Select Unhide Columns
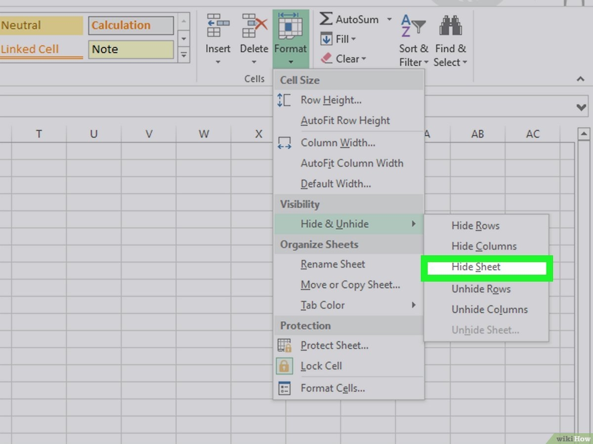593x444 pixels. click(x=489, y=309)
